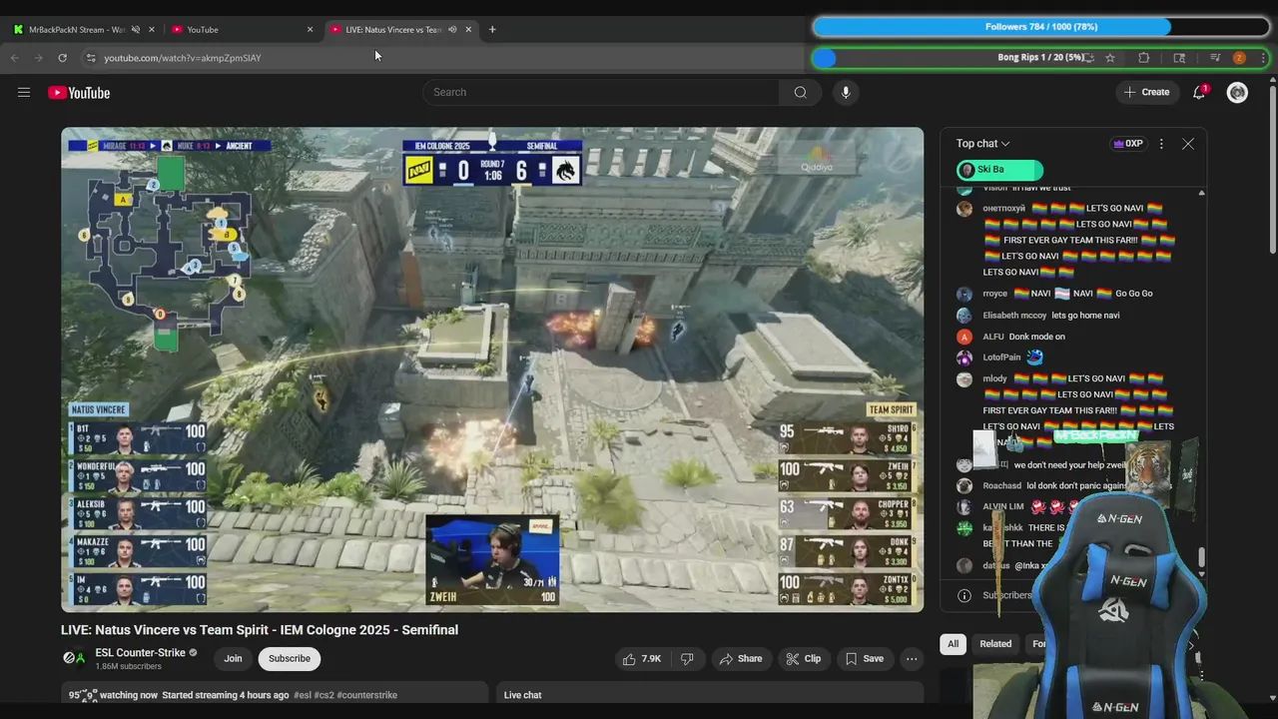
Task: Create a Clip of the stream
Action: tap(803, 658)
